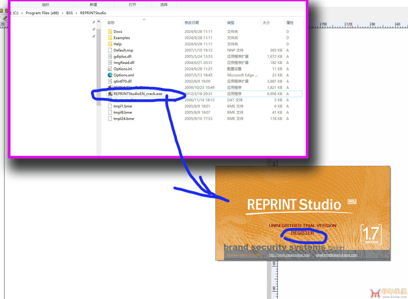Click the Docs folder icon
408x299 pixels.
tap(110, 31)
